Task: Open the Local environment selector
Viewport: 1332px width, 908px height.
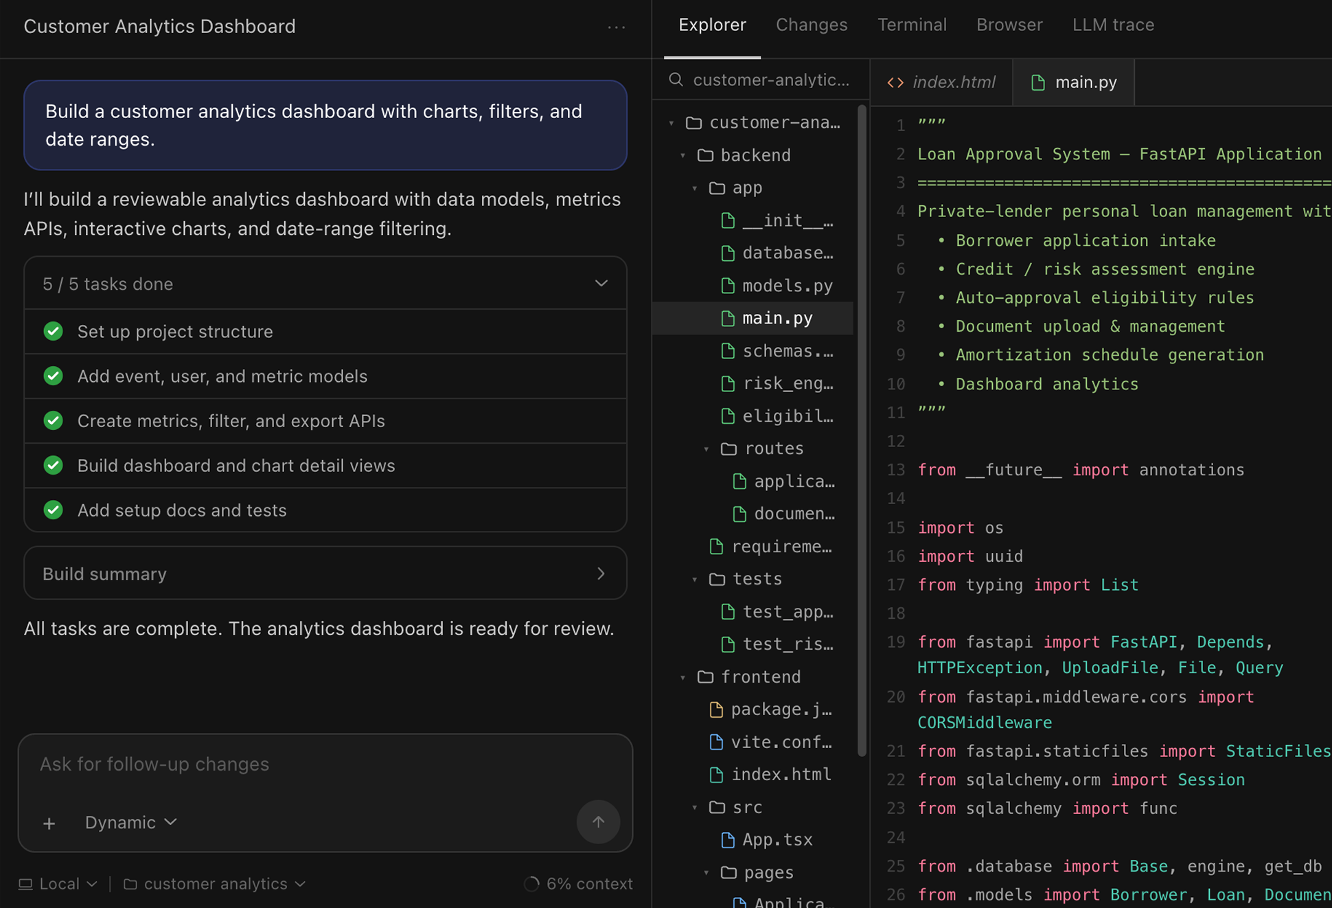Action: pyautogui.click(x=58, y=884)
